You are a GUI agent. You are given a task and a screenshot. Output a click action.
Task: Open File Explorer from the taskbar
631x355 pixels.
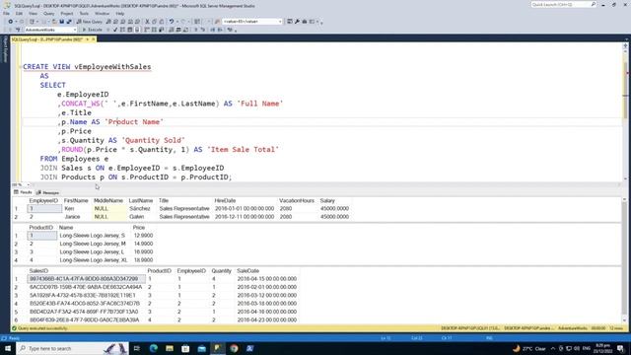pos(170,348)
